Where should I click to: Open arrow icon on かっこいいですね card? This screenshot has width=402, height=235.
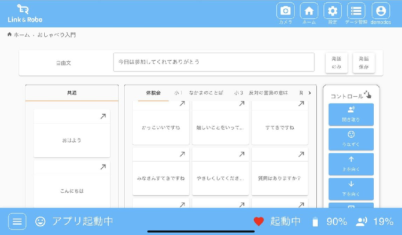(x=182, y=104)
